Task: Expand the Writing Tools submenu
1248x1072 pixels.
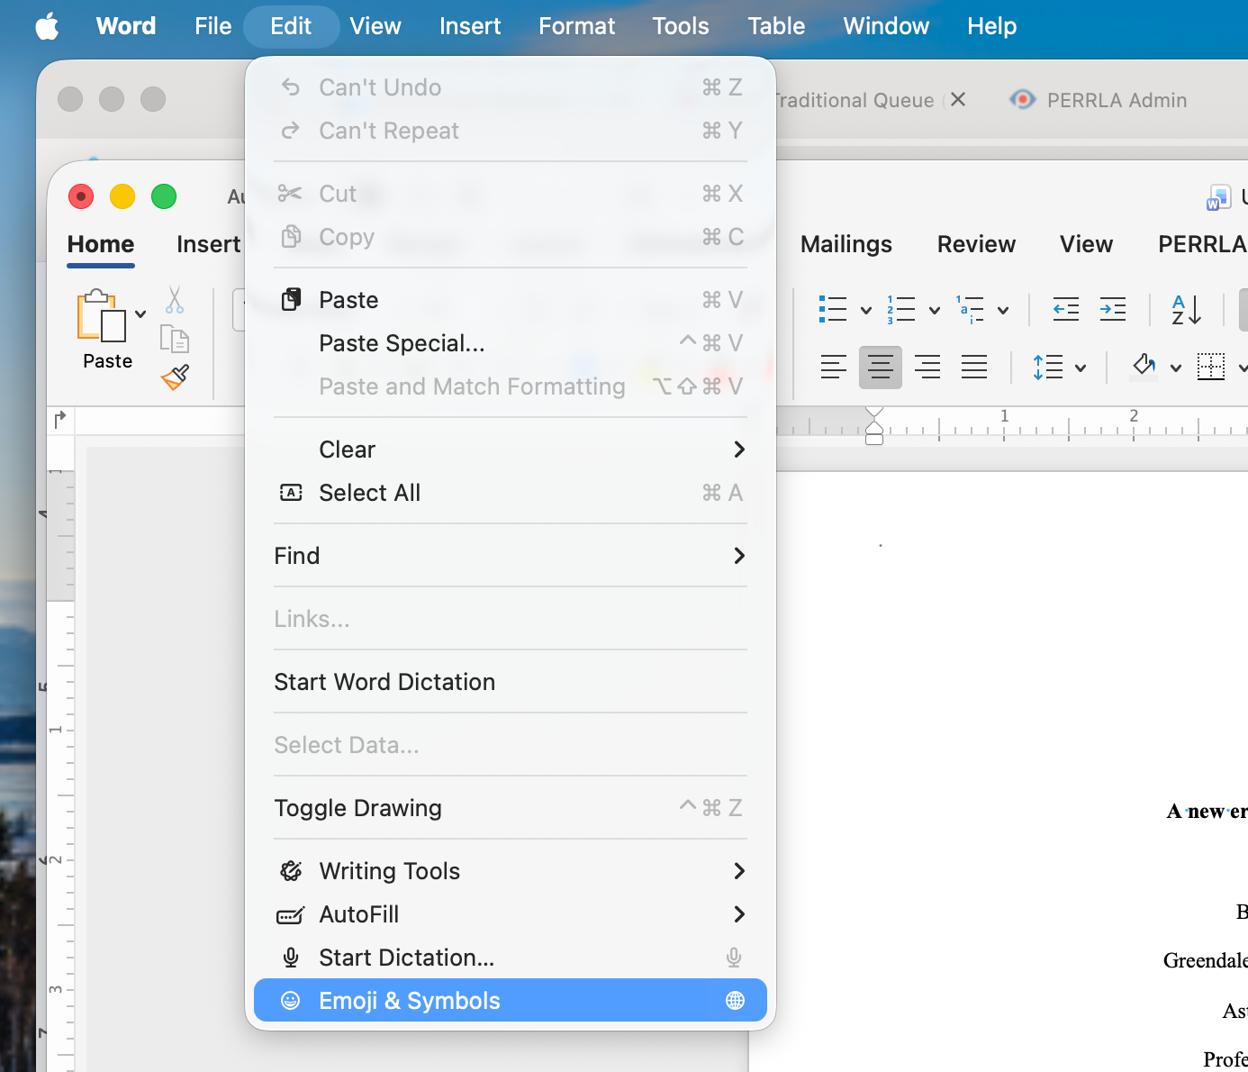Action: [x=511, y=871]
